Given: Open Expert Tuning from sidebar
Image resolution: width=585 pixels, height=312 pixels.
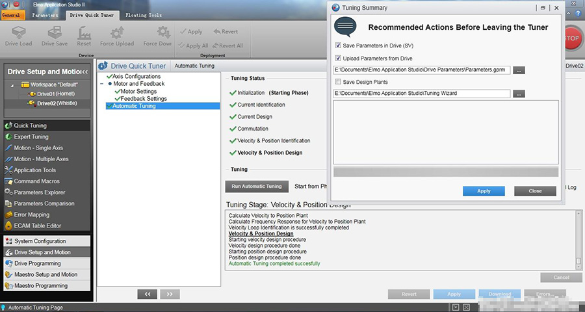Looking at the screenshot, I should coord(31,137).
